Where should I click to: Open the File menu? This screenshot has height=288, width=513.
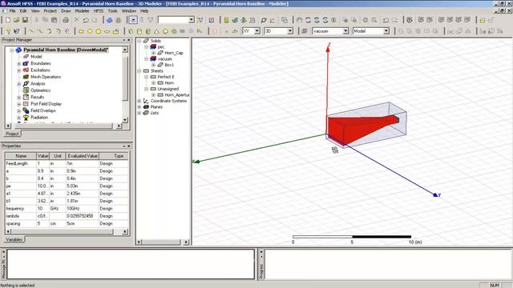(12, 10)
